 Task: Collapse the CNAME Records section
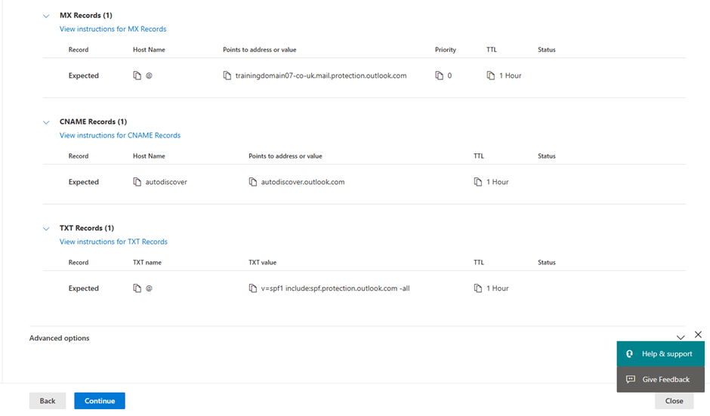point(46,122)
